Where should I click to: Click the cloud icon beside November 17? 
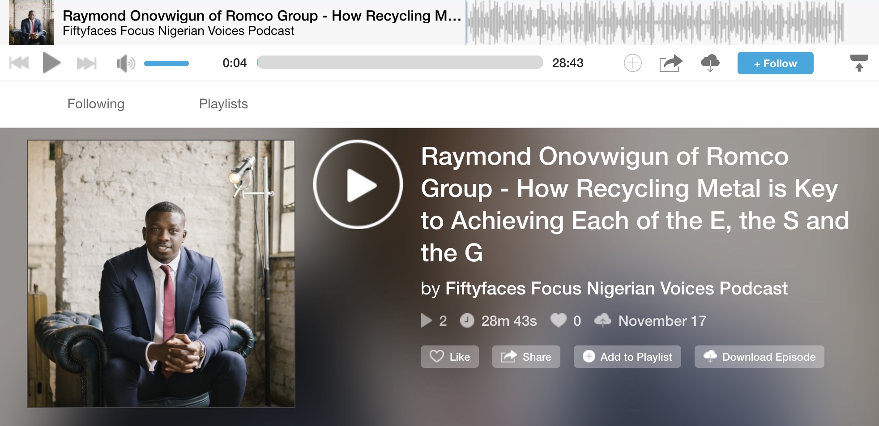(602, 320)
